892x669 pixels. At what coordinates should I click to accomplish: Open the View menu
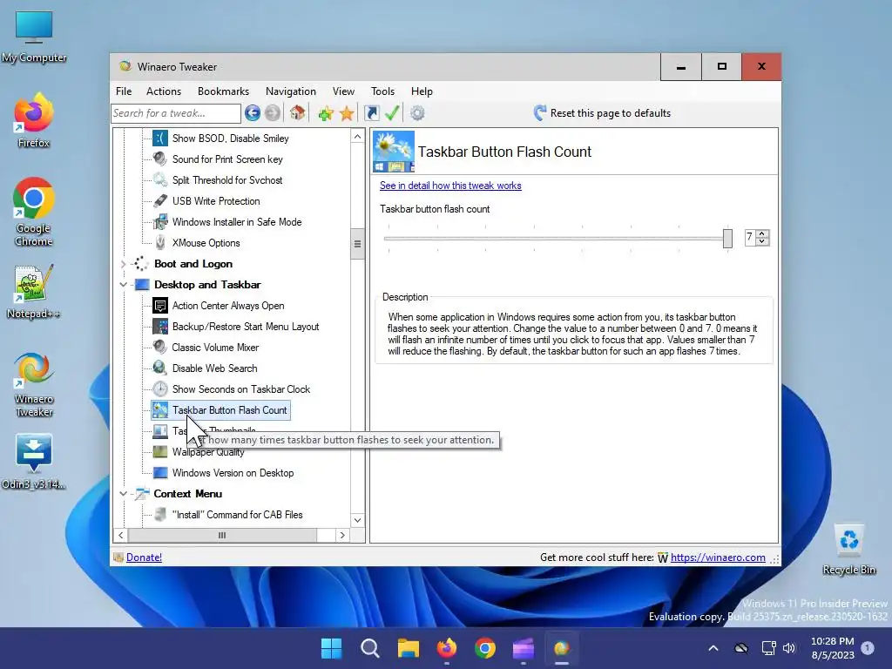click(x=343, y=91)
